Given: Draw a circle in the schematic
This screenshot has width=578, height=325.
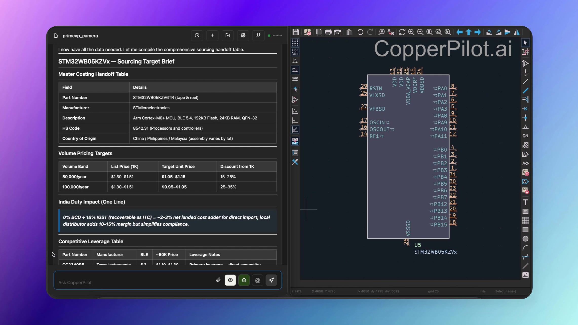Looking at the screenshot, I should [525, 239].
